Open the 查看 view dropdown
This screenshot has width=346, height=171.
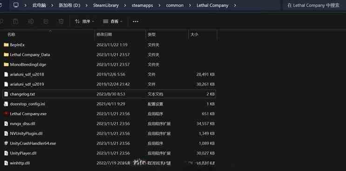(x=113, y=21)
